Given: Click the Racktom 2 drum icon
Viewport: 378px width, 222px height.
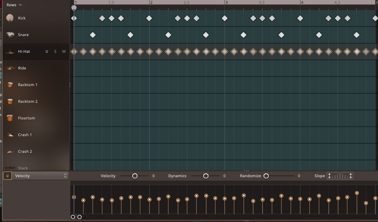Looking at the screenshot, I should (x=10, y=102).
